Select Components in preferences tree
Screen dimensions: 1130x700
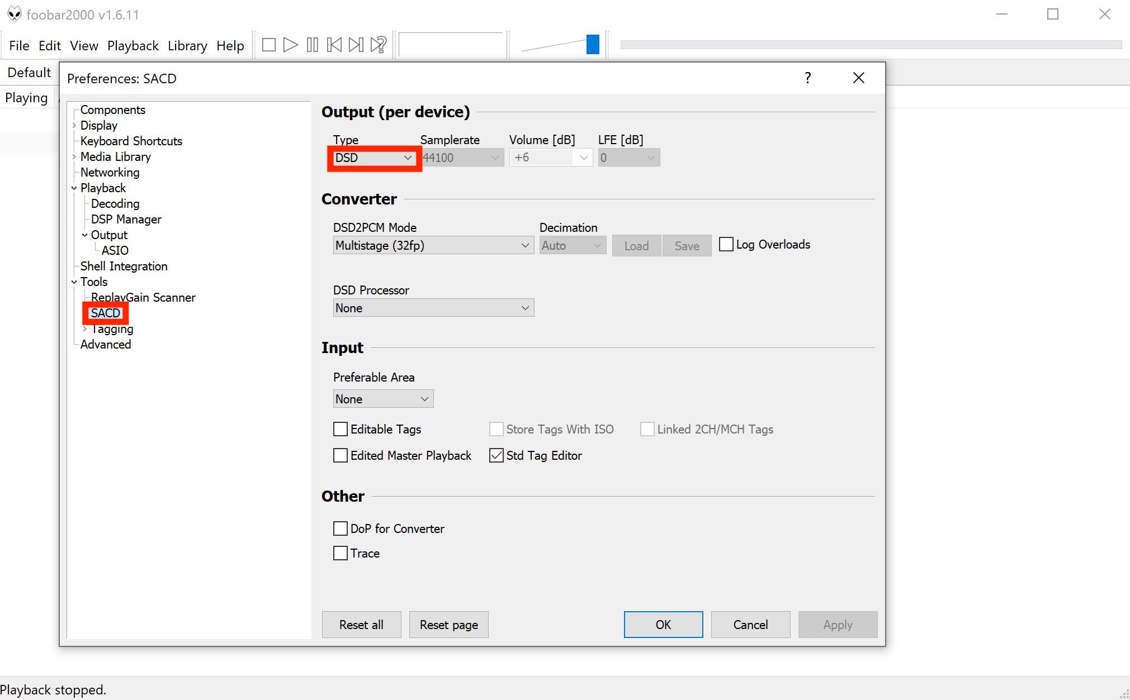click(112, 110)
